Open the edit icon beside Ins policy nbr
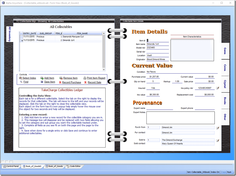The height and width of the screenshot is (176, 236). tap(217, 88)
